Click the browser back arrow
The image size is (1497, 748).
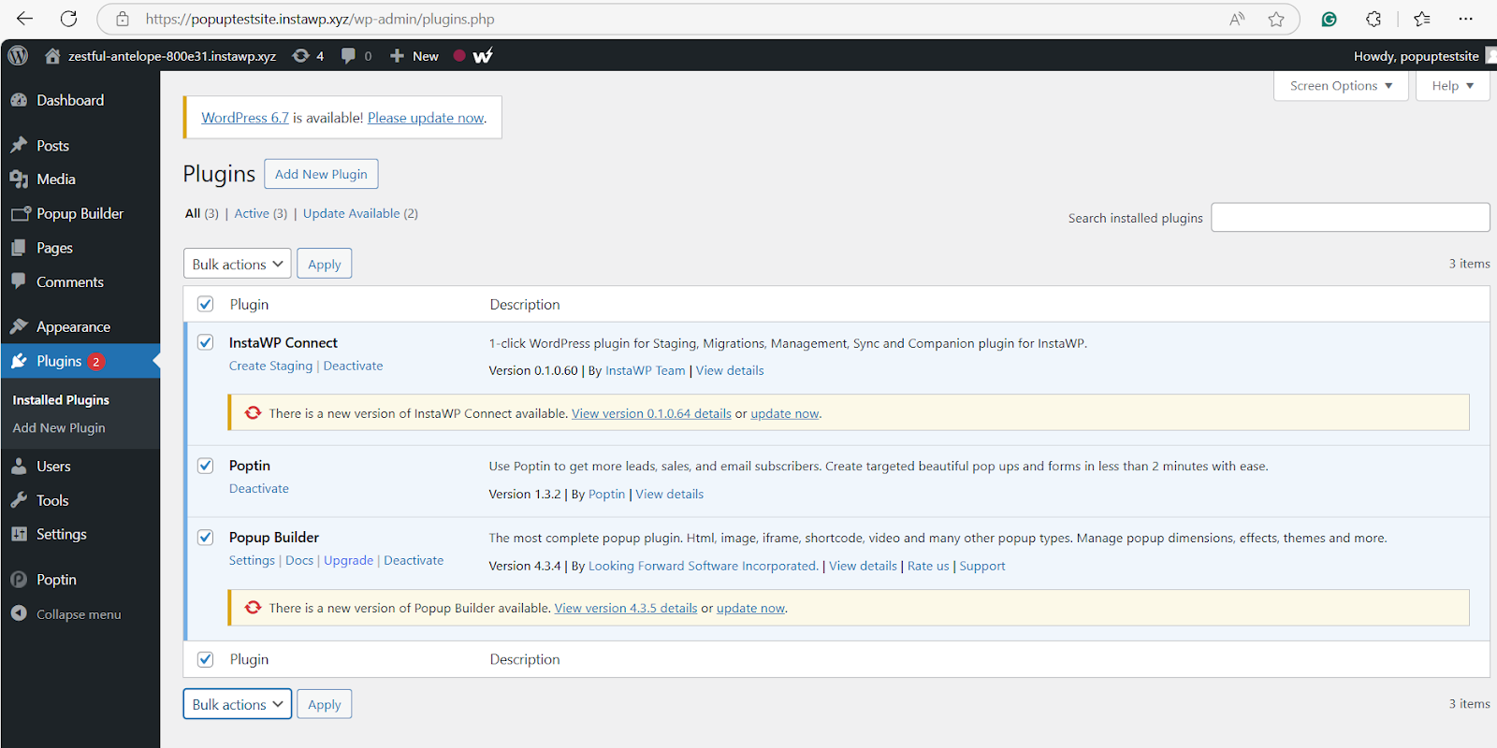click(x=24, y=19)
